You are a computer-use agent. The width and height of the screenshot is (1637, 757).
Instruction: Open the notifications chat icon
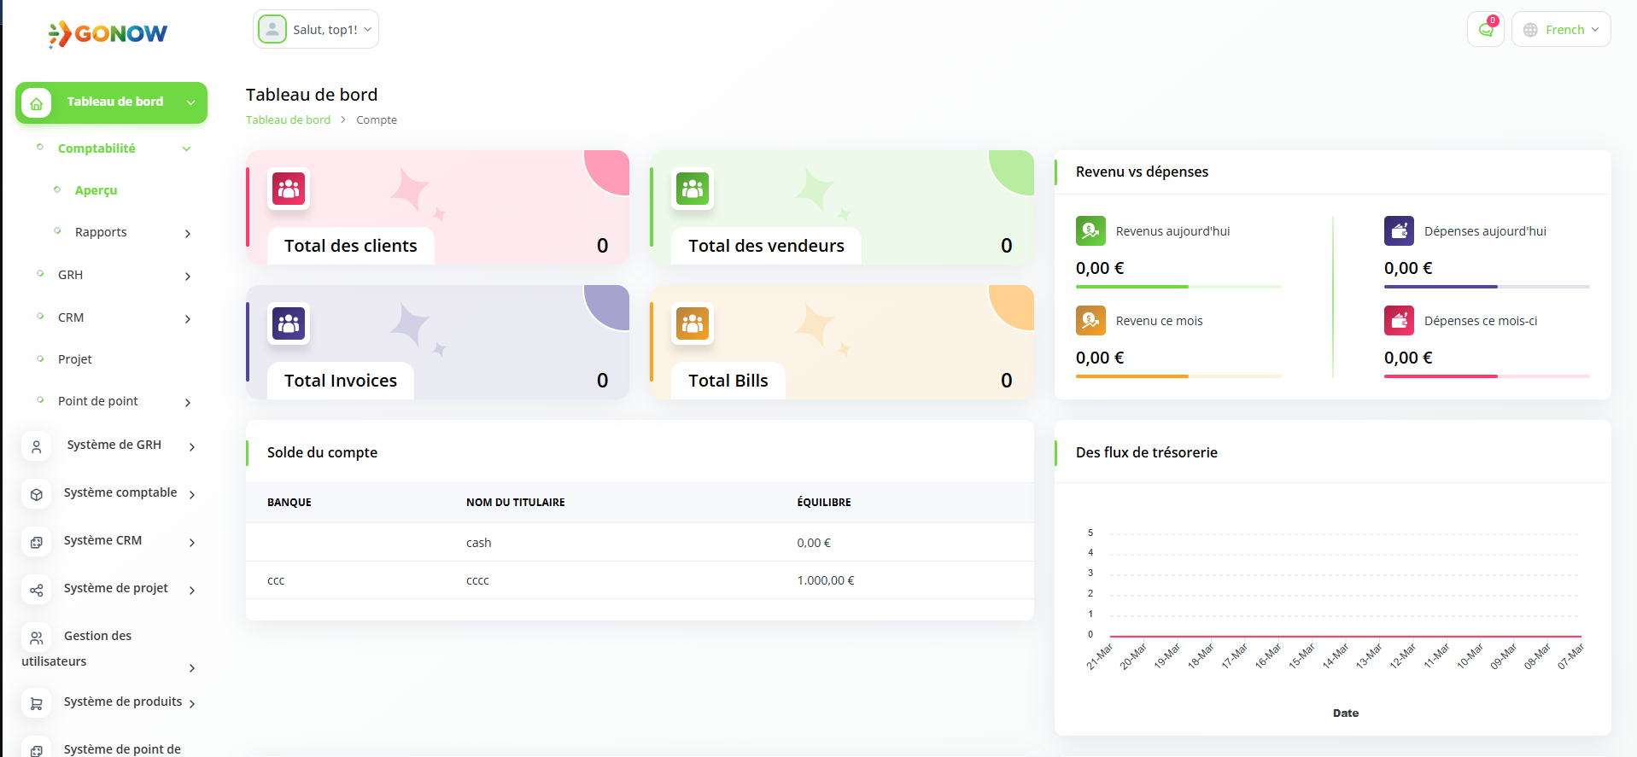1485,30
